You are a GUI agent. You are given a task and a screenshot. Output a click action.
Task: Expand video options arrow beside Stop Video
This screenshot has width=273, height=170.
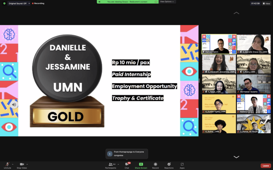(x=27, y=164)
